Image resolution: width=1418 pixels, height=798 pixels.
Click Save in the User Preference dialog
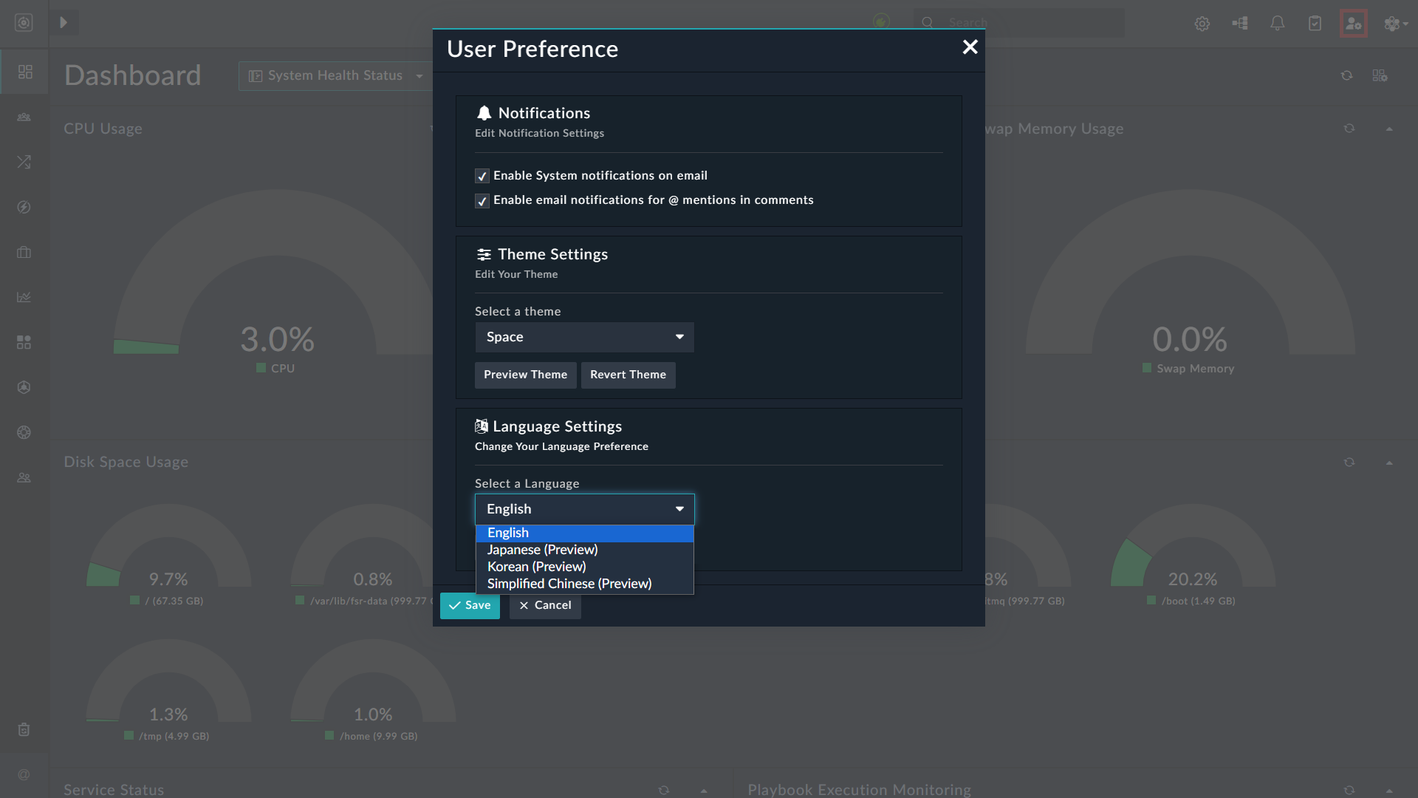click(470, 605)
